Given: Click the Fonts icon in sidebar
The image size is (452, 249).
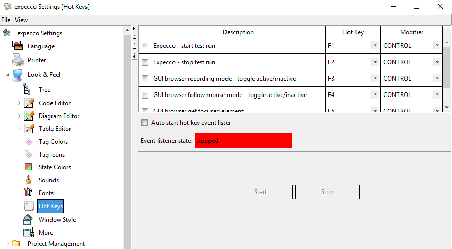Looking at the screenshot, I should (29, 193).
